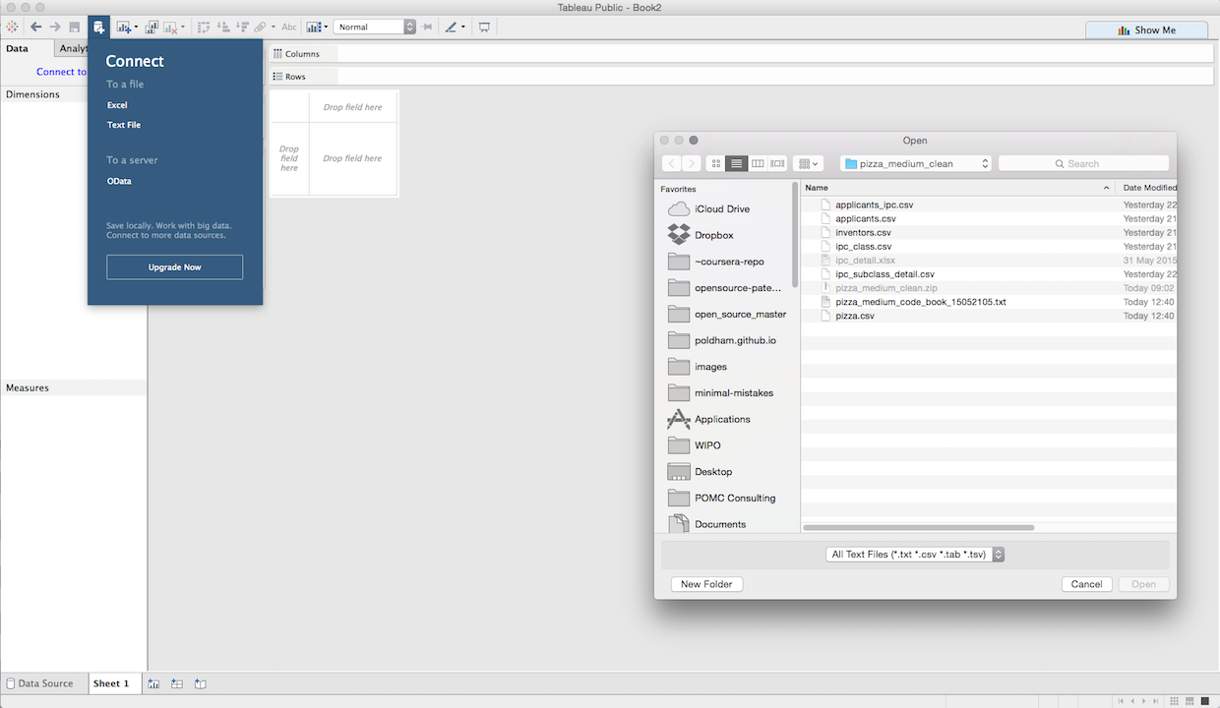
Task: Click the Tableau start page logo icon
Action: point(12,28)
